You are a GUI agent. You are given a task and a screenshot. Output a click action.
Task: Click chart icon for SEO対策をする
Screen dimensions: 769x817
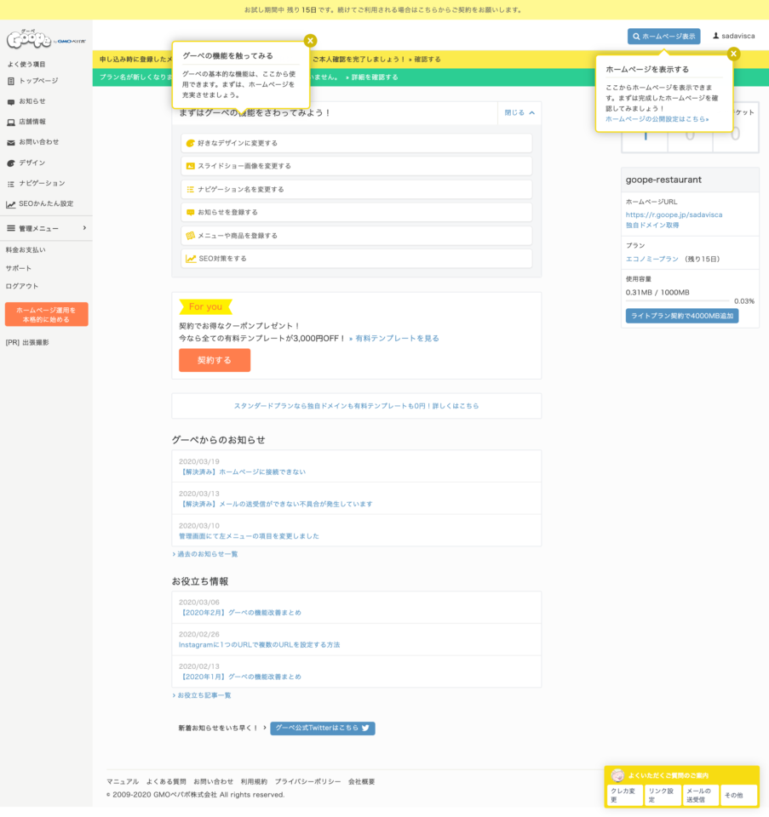[x=192, y=259]
